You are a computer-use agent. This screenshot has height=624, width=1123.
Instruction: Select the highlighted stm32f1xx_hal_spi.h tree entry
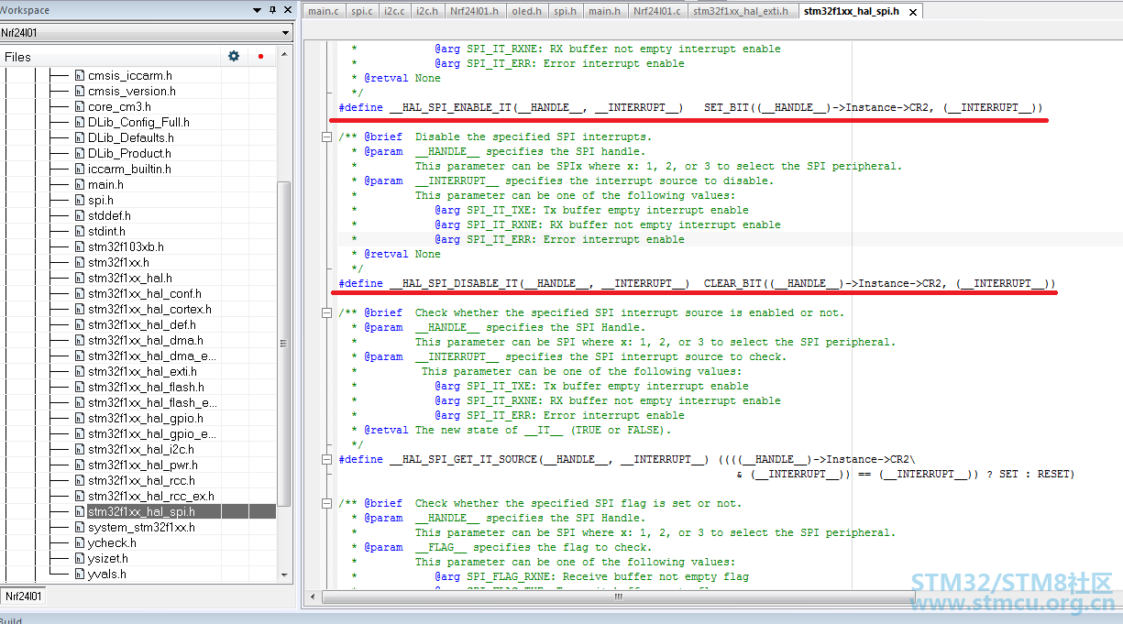coord(141,511)
